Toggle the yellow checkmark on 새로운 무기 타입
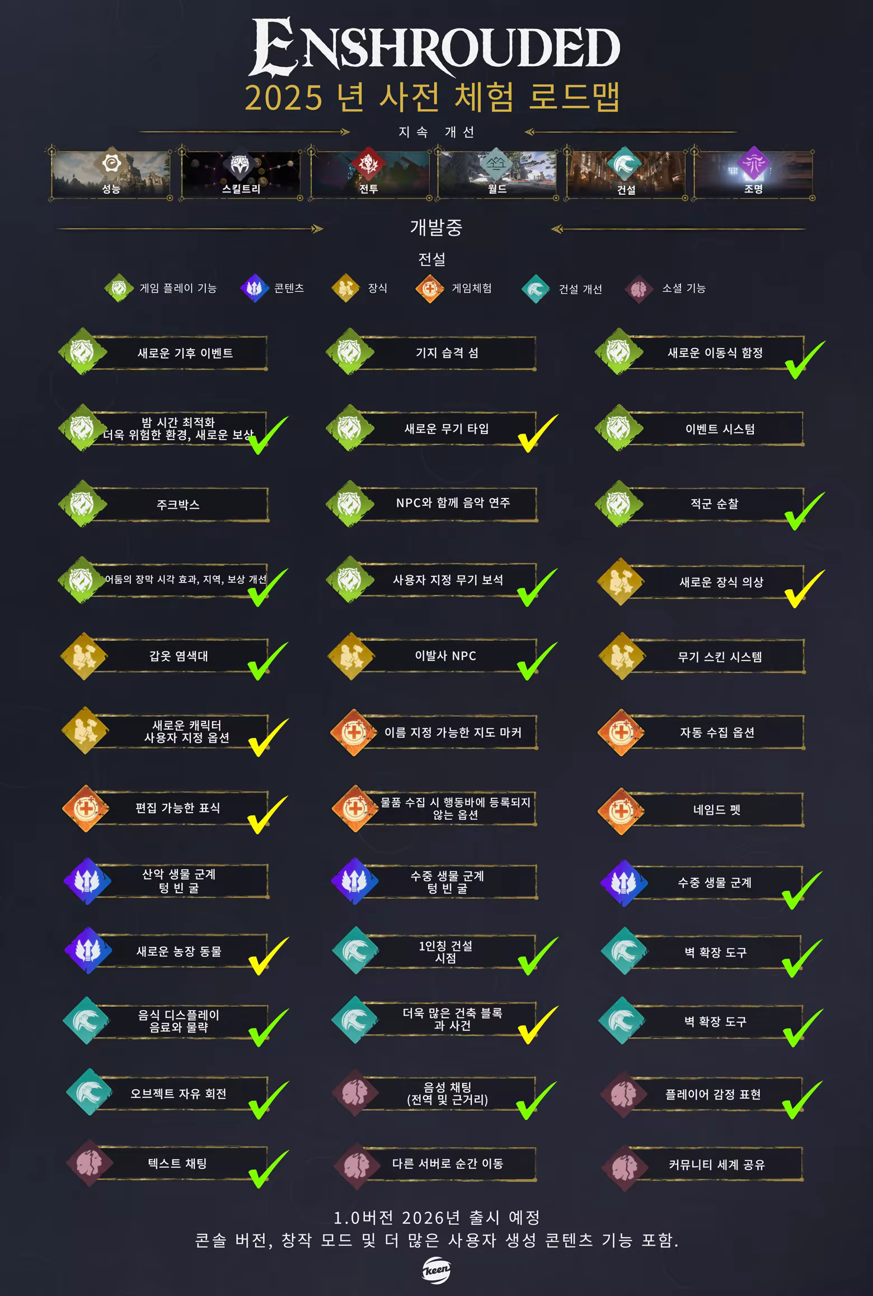The height and width of the screenshot is (1296, 873). 537,433
